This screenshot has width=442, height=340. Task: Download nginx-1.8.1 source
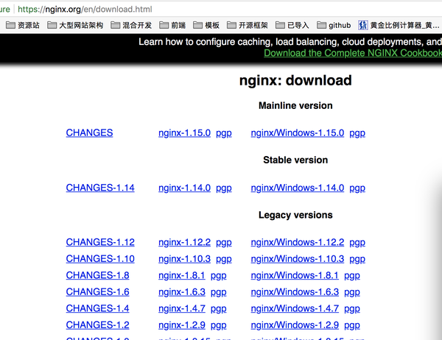point(182,275)
